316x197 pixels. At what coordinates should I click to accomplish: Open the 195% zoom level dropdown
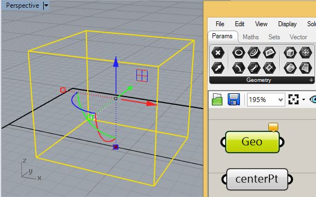pos(280,100)
